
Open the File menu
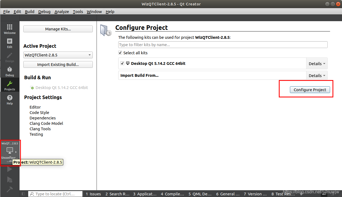(7, 12)
